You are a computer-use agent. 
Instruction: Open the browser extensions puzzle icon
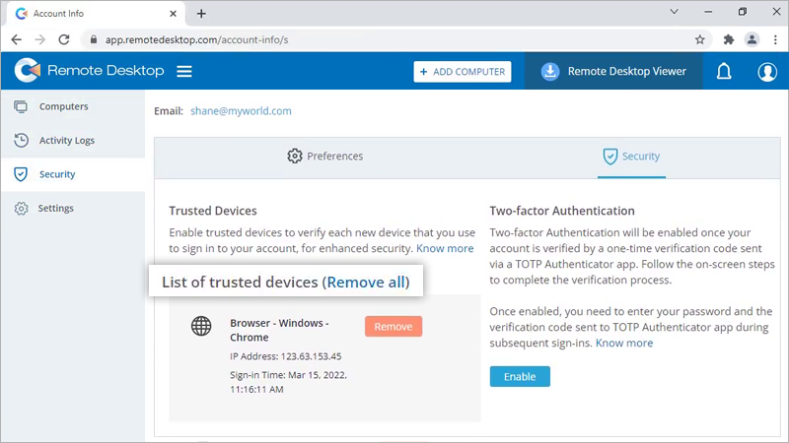729,39
